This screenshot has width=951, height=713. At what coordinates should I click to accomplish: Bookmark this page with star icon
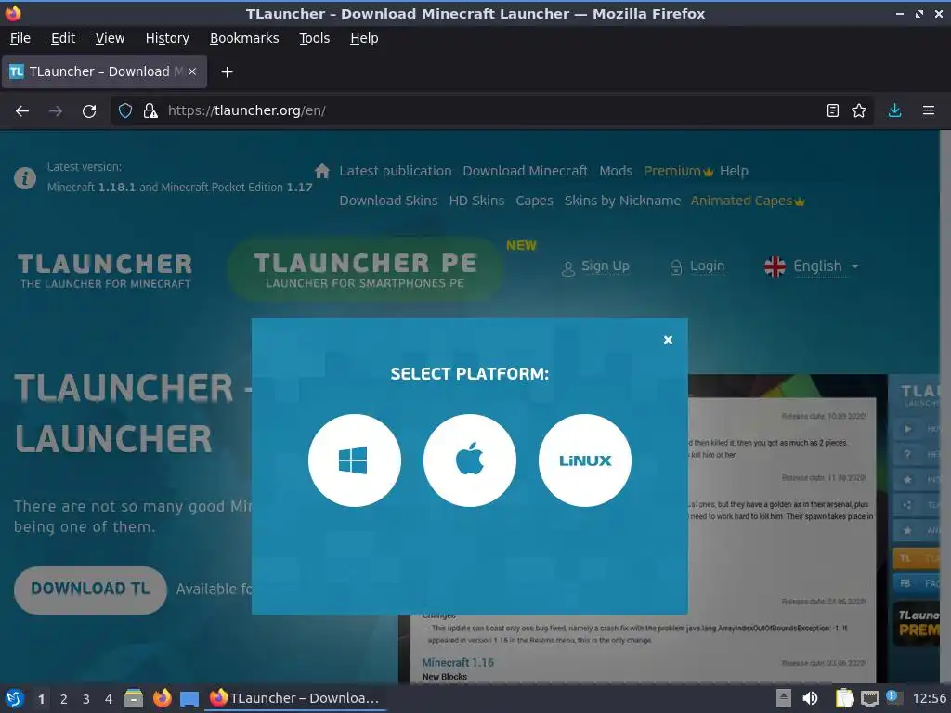pyautogui.click(x=859, y=111)
